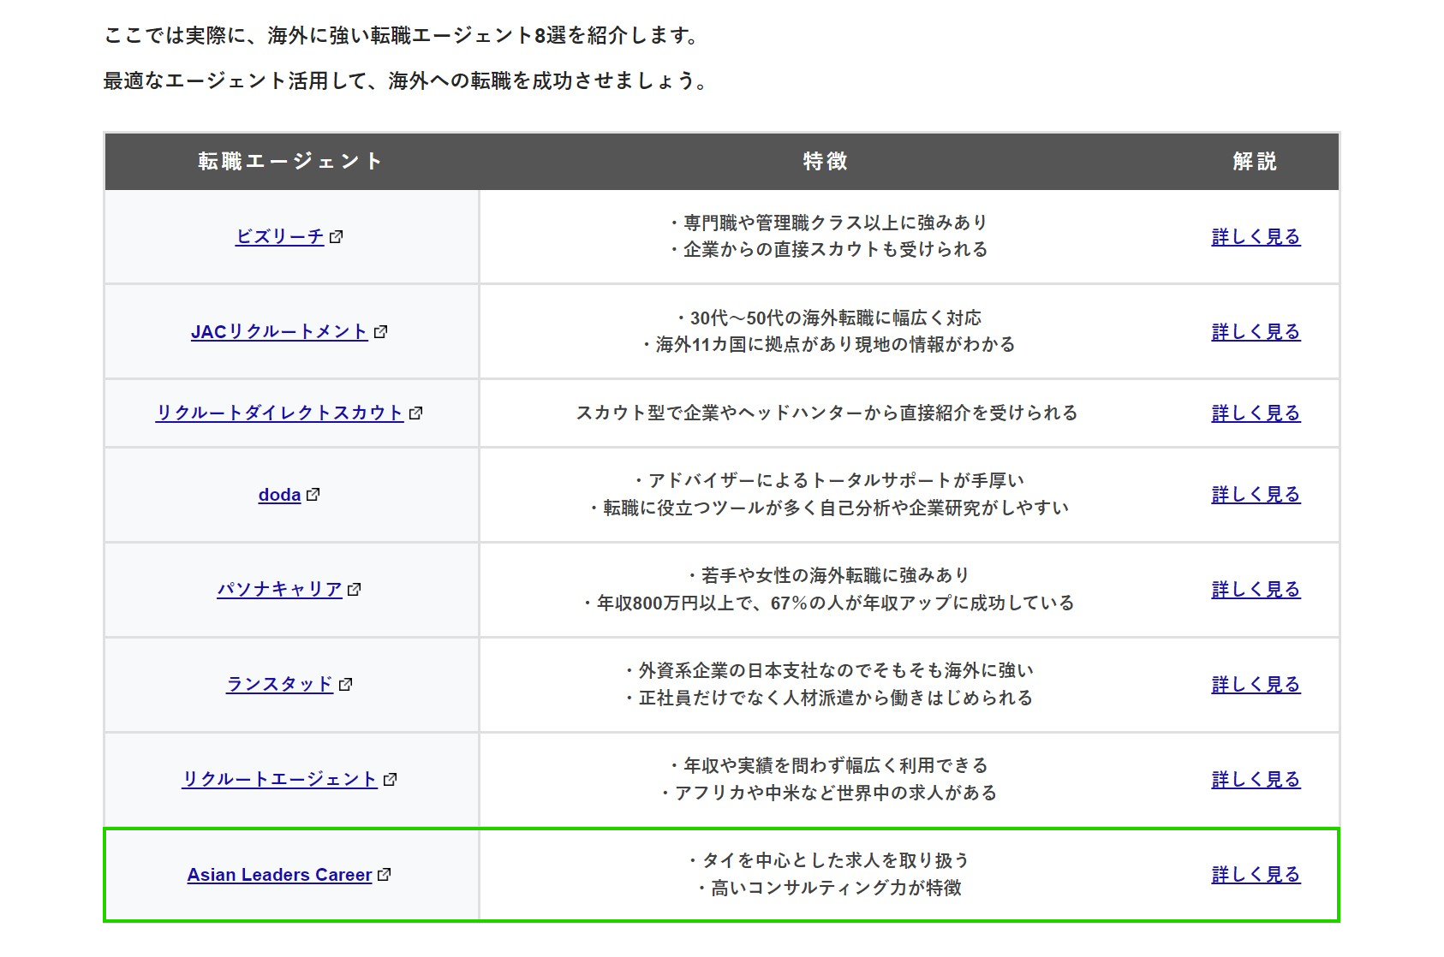Image resolution: width=1444 pixels, height=957 pixels.
Task: Click text 高いコンサルティング力が特徴
Action: [x=836, y=888]
